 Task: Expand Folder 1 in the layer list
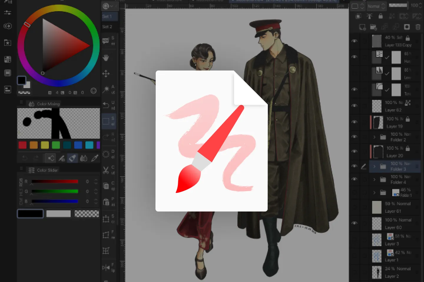tap(374, 193)
